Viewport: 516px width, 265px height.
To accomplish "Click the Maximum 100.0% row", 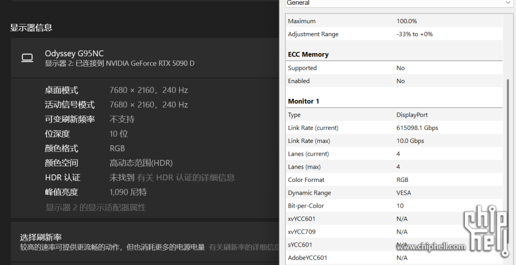I will 394,21.
